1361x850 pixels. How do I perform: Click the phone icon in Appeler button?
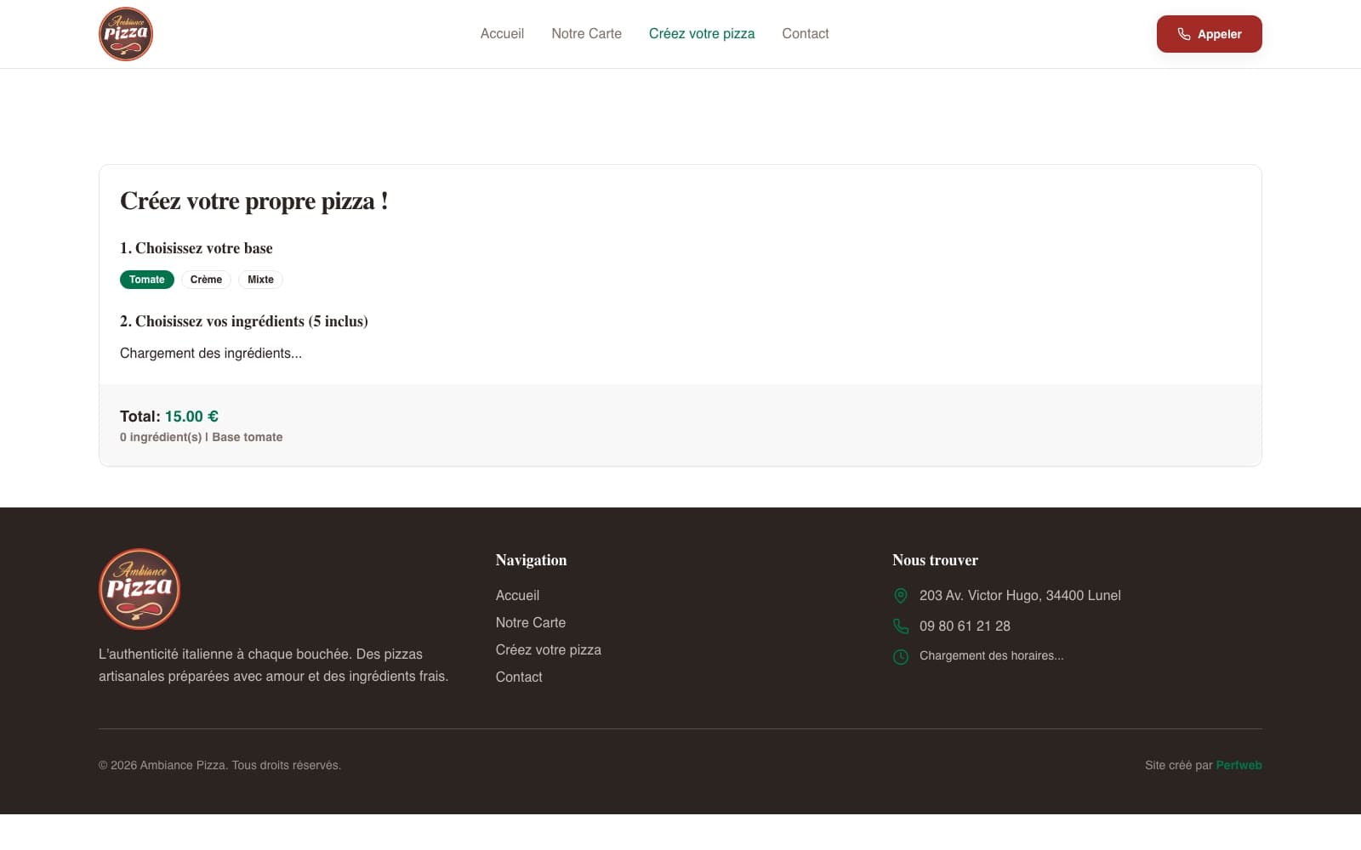pyautogui.click(x=1183, y=34)
